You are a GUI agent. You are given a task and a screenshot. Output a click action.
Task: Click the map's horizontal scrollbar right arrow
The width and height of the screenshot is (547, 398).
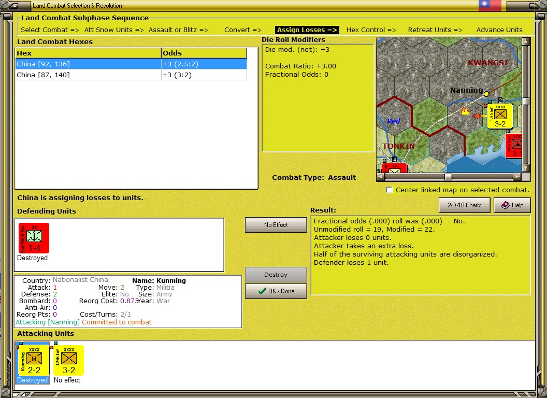coord(517,177)
